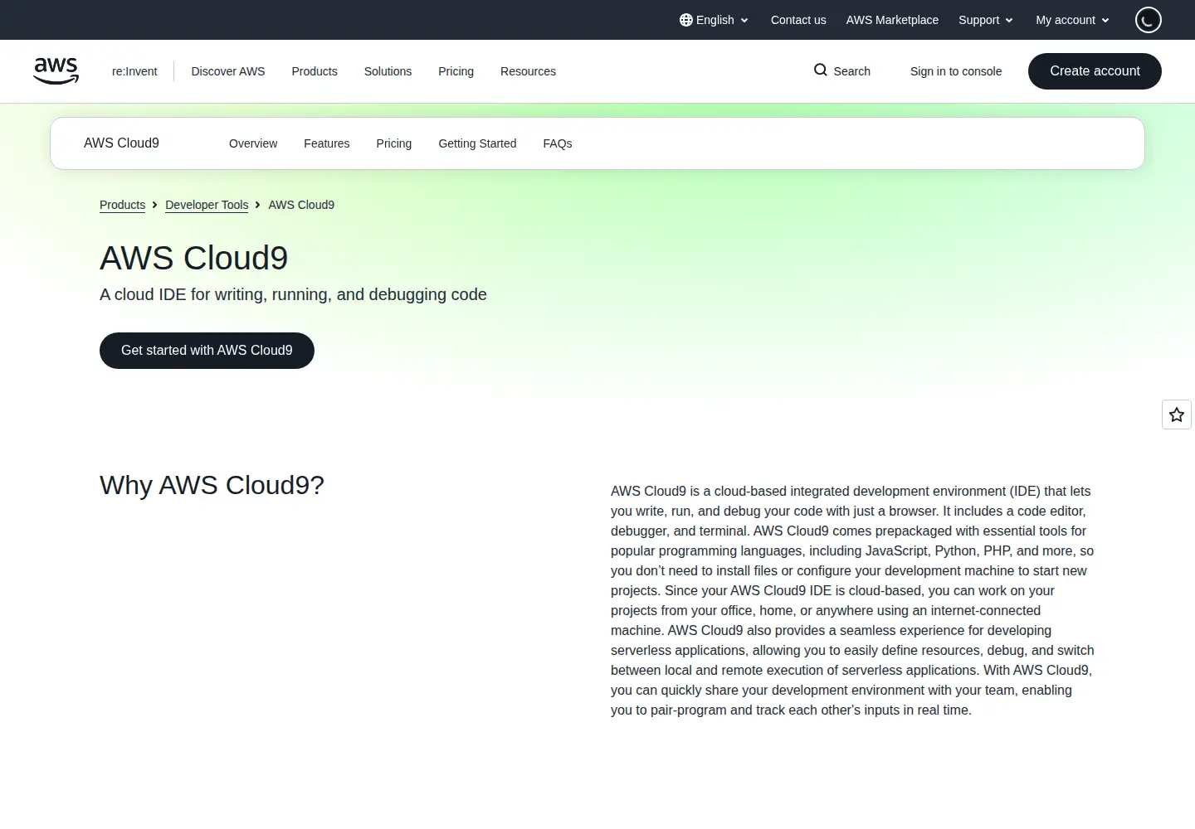Click the search magnifier icon
The image size is (1195, 829).
click(x=821, y=70)
